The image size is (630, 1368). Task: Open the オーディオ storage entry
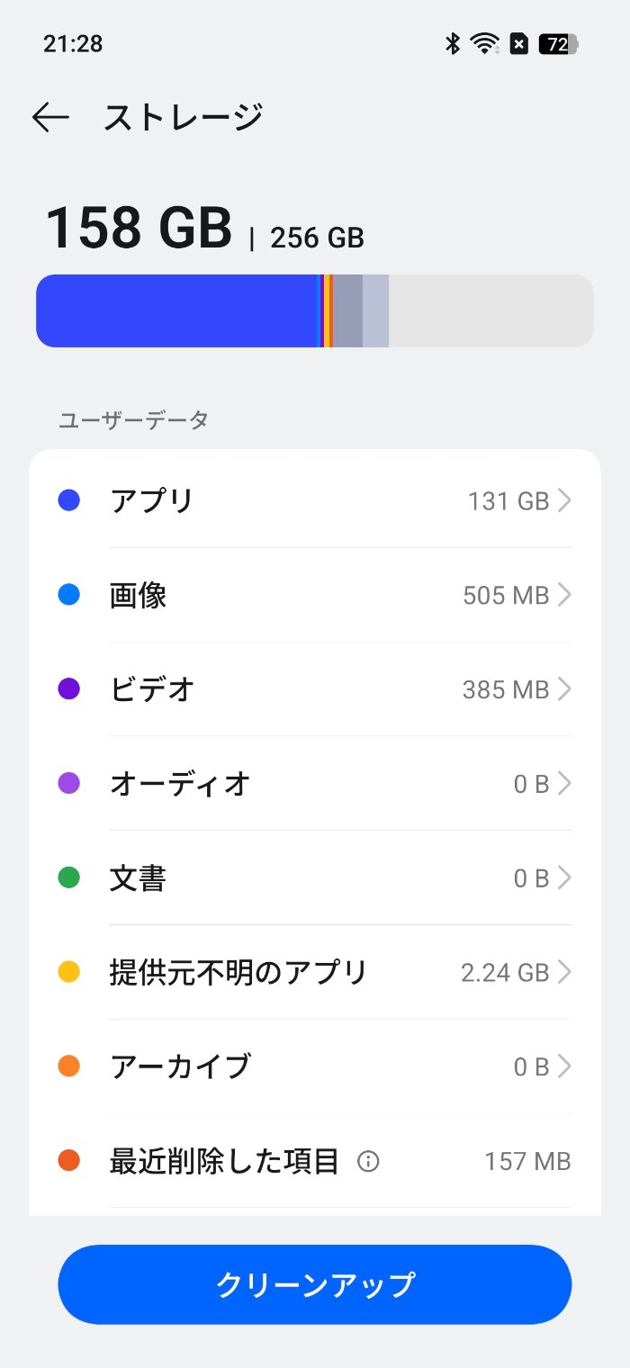(x=315, y=784)
